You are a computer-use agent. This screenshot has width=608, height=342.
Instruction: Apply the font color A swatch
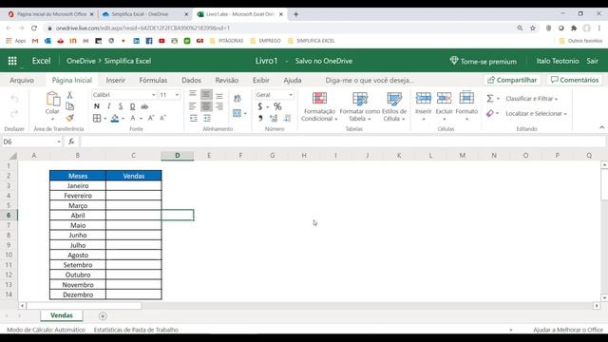point(133,118)
